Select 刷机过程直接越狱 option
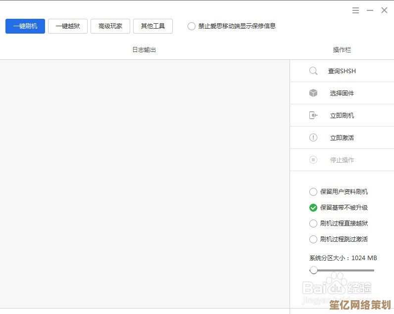The width and height of the screenshot is (394, 314). point(313,224)
